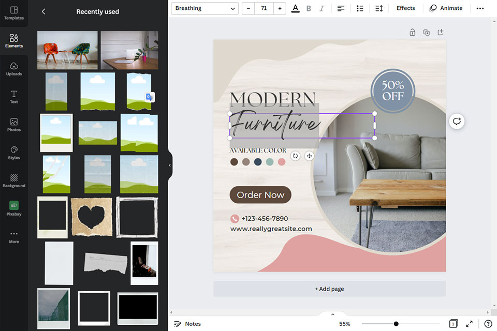Click the move handle below the text box

[309, 156]
